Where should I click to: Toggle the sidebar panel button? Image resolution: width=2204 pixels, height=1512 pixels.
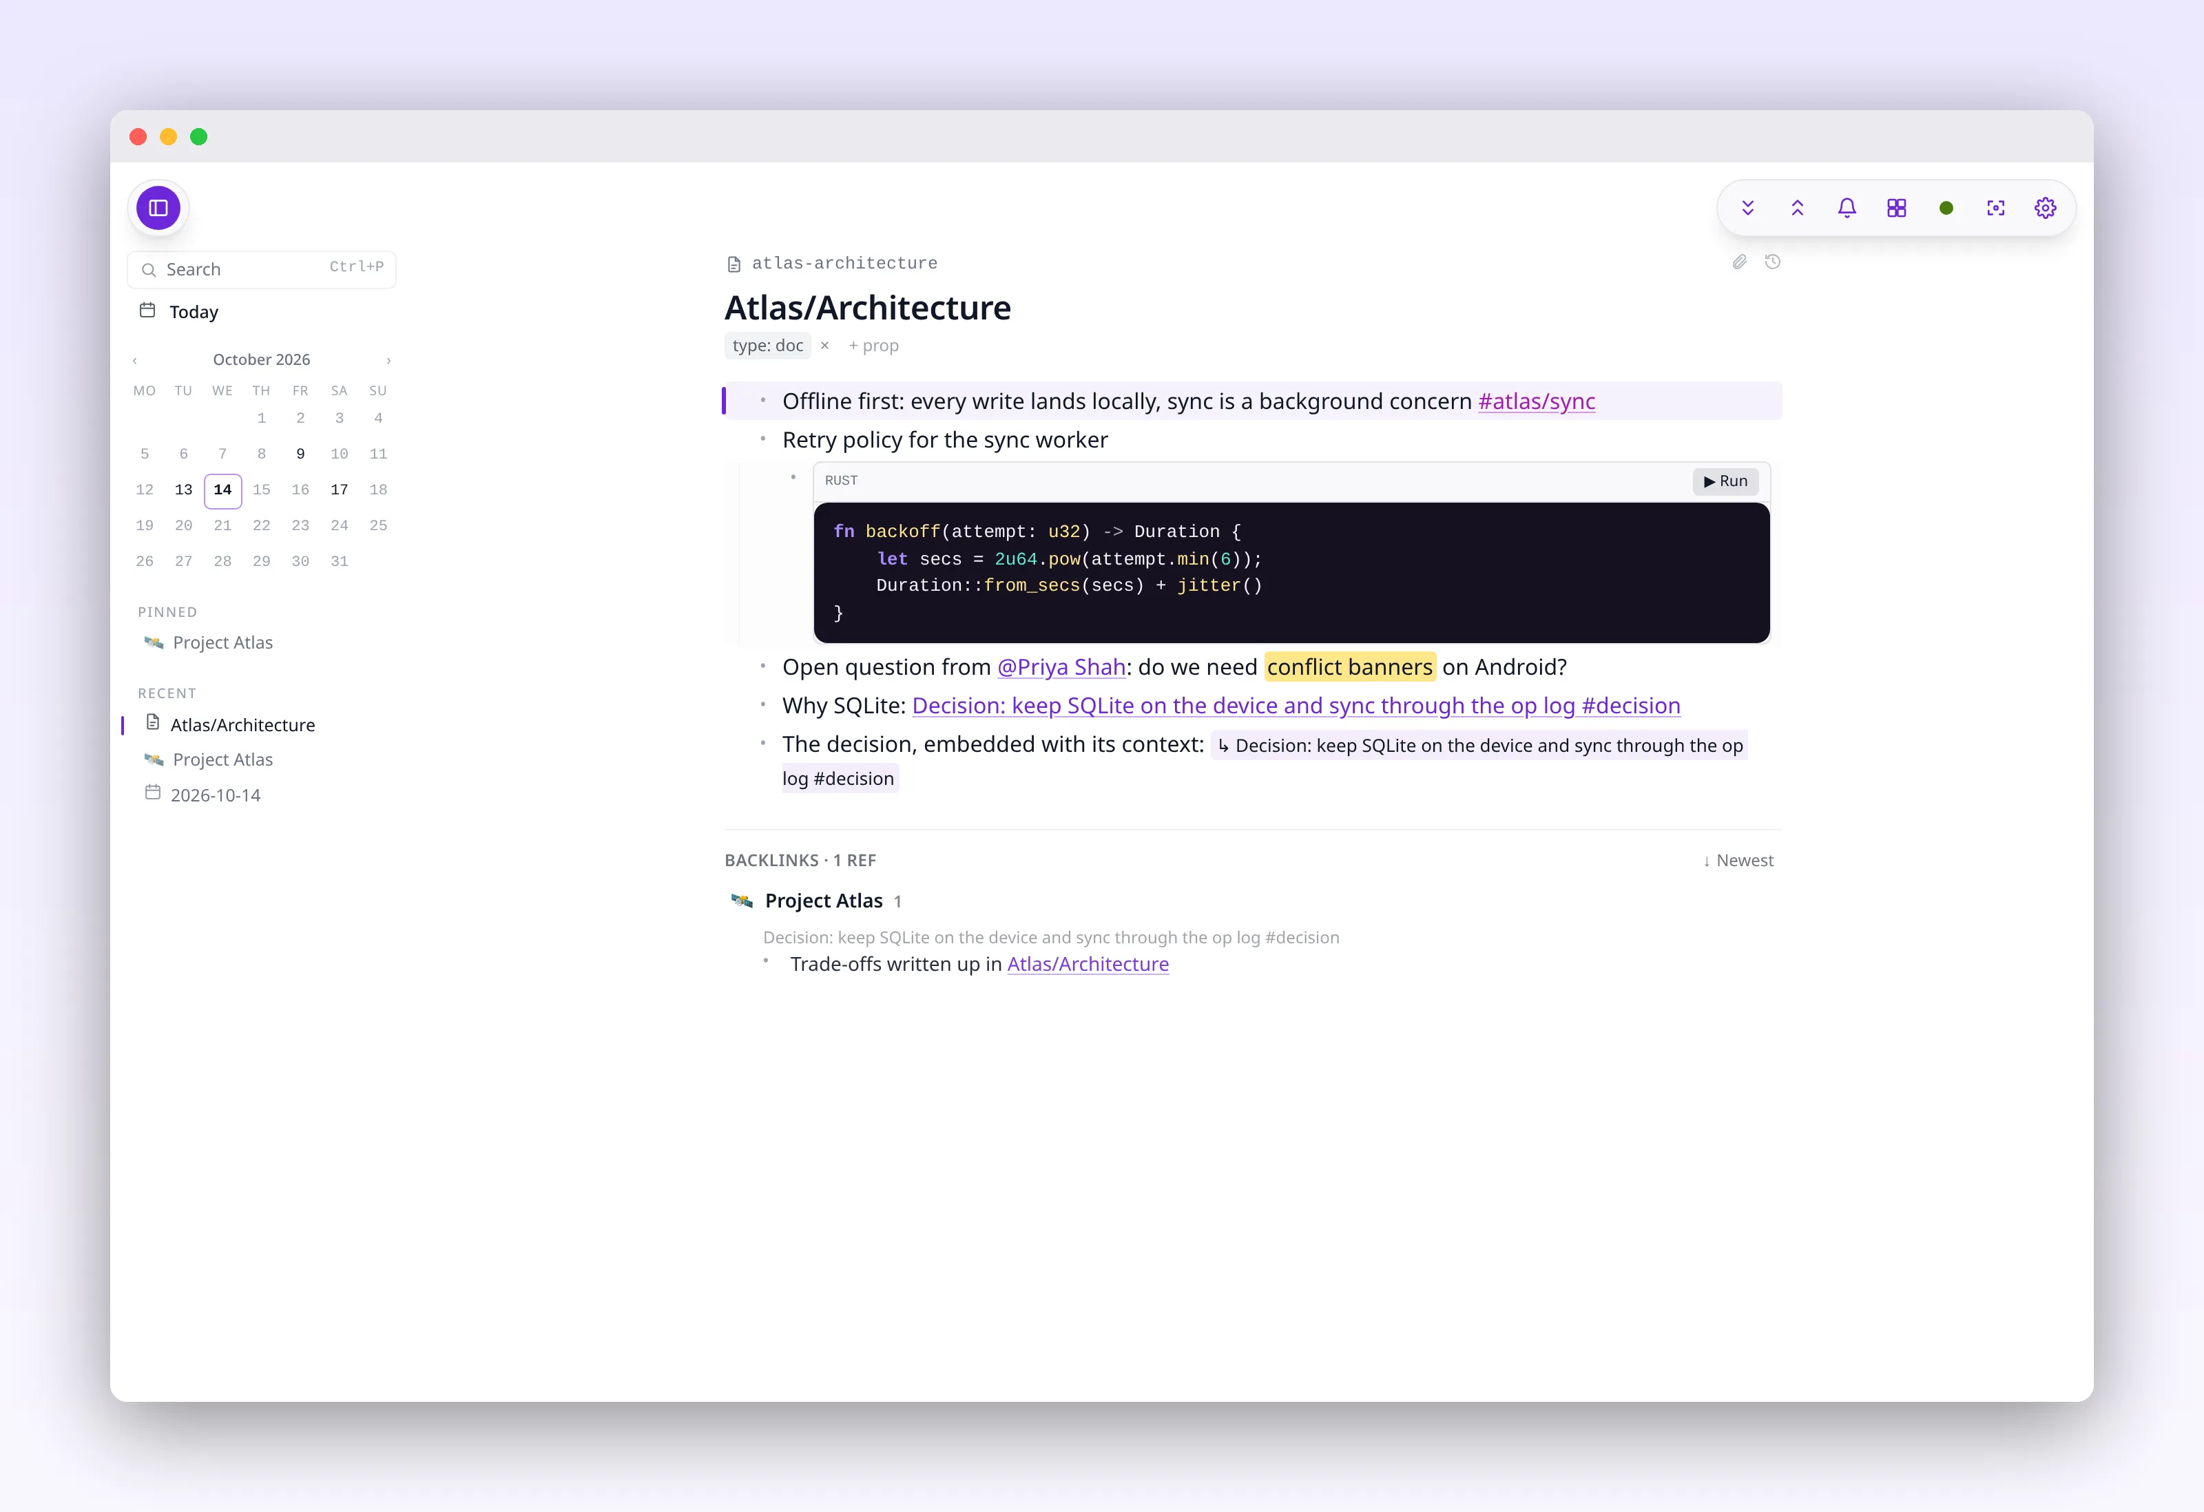click(x=158, y=208)
